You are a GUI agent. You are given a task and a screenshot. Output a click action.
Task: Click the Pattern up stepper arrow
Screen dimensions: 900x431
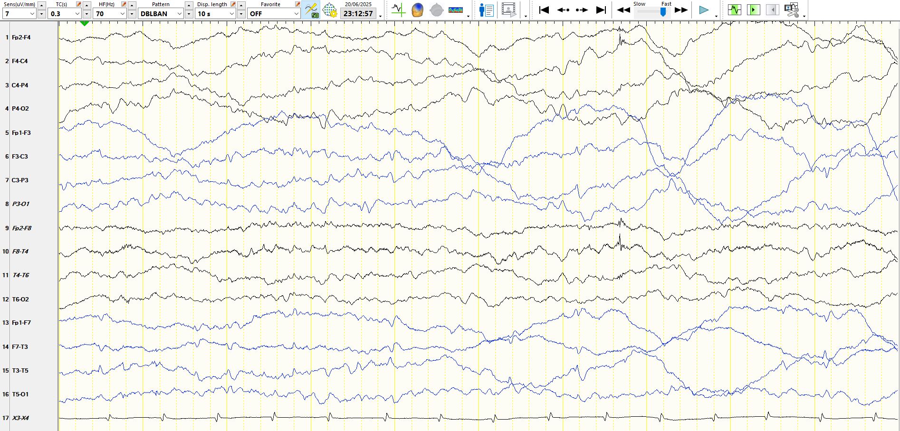tap(189, 5)
